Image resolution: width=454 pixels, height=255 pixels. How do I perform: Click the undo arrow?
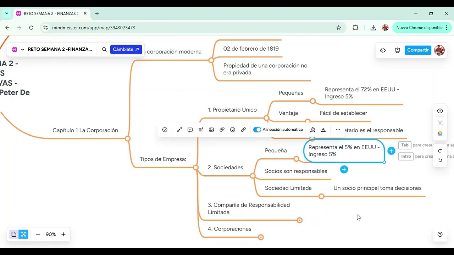coord(440,160)
